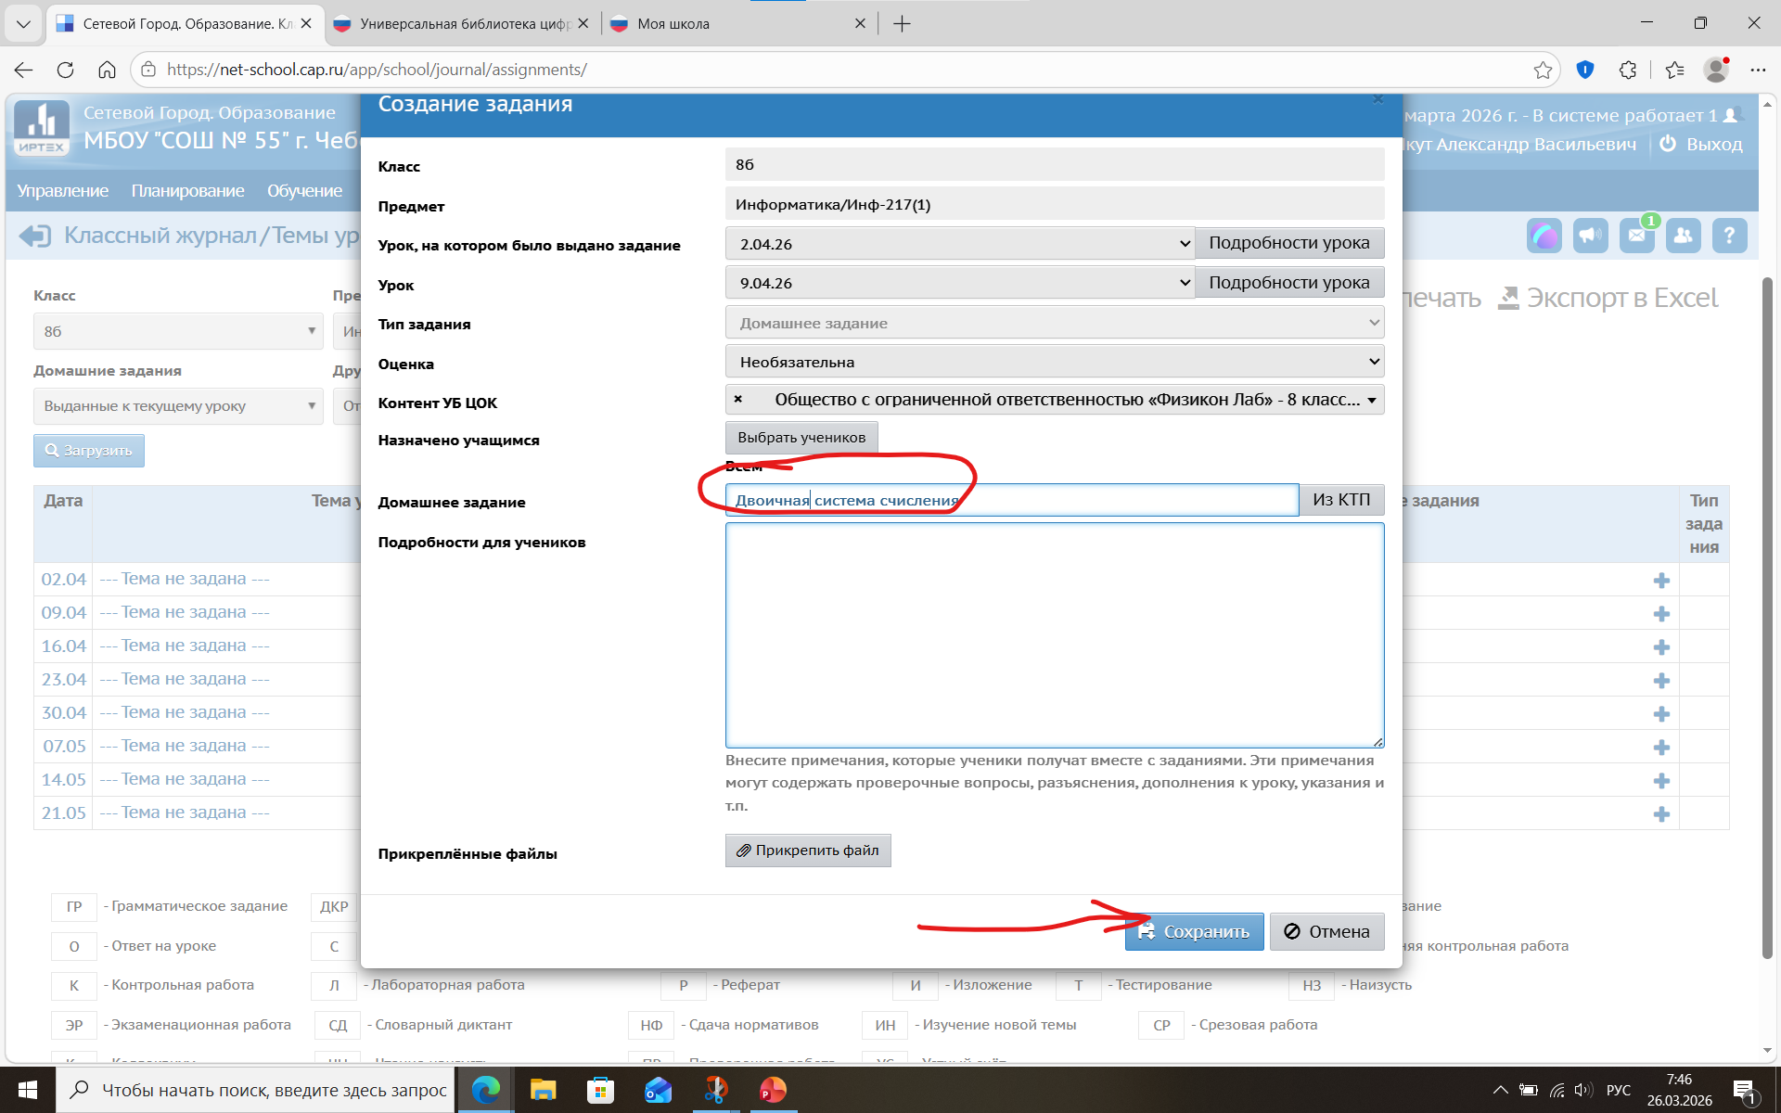Open the users group icon
Screen dimensions: 1781x1113
tap(1683, 236)
